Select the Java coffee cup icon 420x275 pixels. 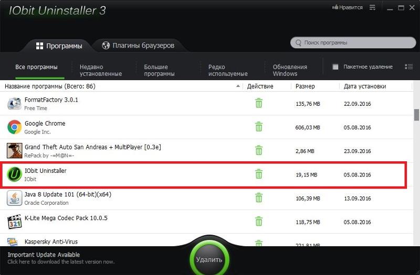coord(14,198)
